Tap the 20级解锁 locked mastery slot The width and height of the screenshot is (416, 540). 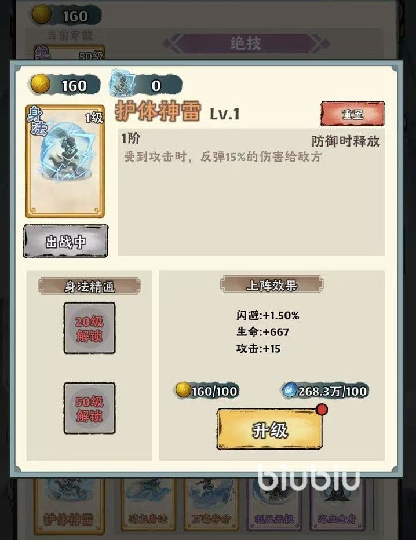pyautogui.click(x=90, y=328)
